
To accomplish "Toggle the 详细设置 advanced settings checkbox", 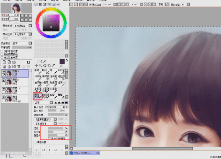I will [x=35, y=142].
